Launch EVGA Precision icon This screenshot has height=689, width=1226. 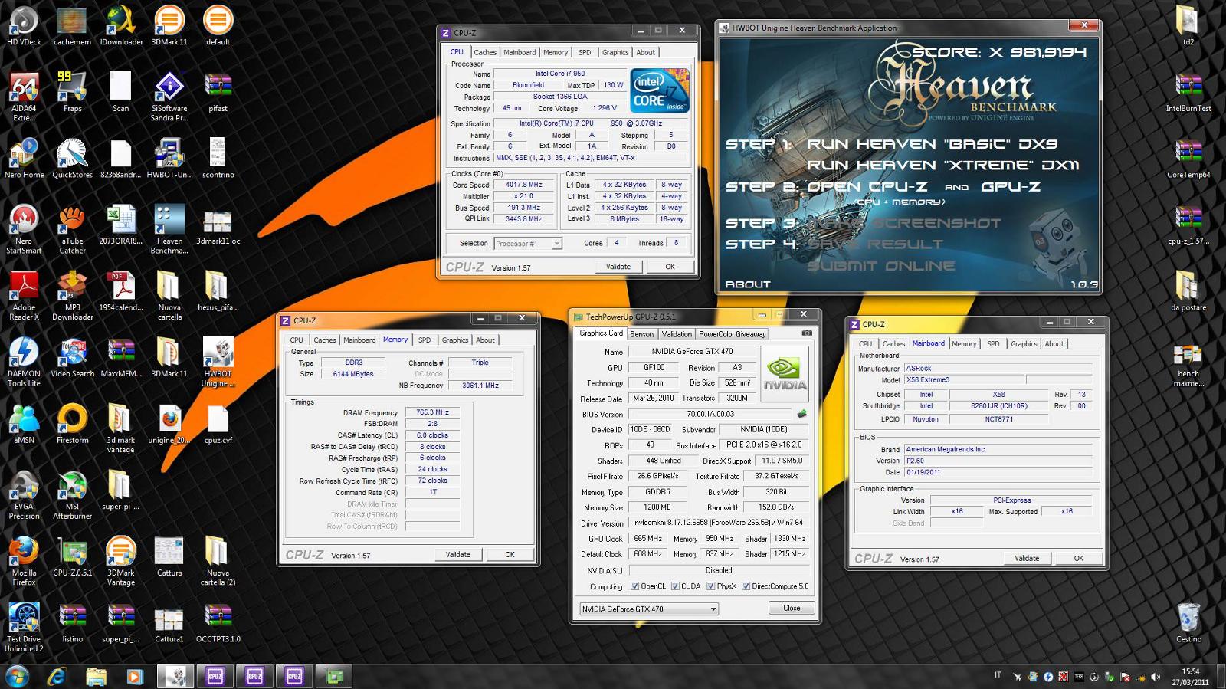click(24, 494)
